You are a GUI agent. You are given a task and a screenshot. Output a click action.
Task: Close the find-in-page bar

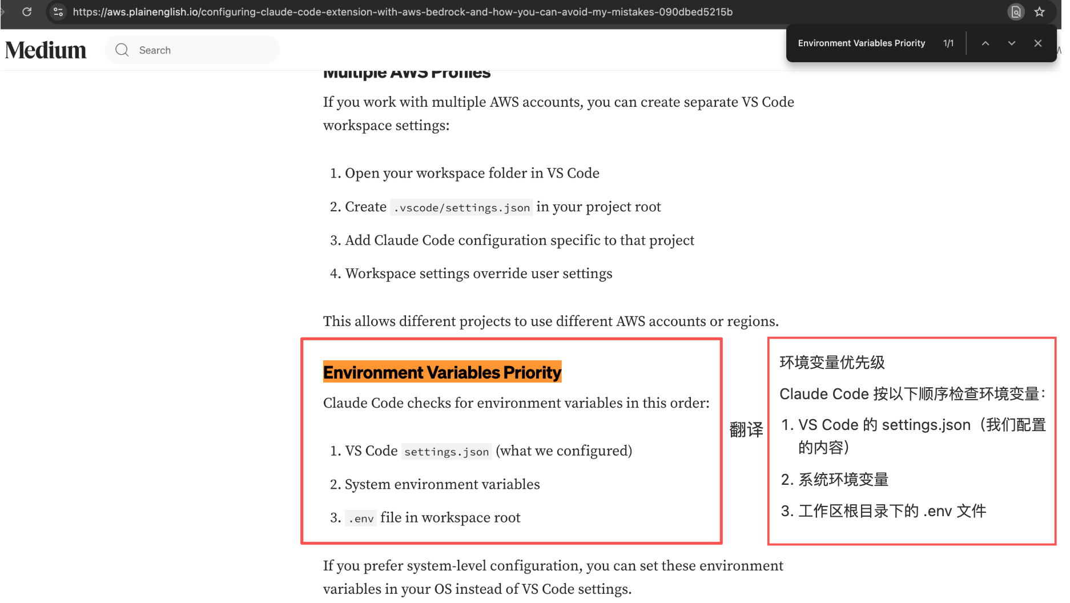1038,43
